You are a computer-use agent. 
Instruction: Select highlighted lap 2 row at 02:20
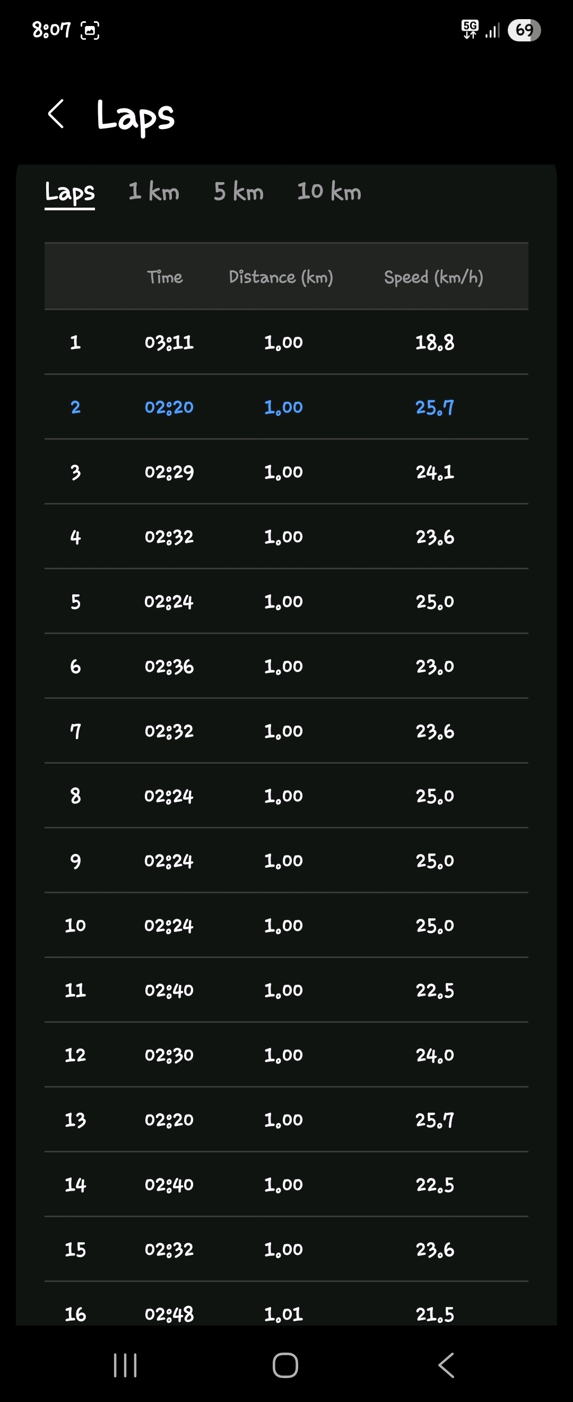point(286,407)
